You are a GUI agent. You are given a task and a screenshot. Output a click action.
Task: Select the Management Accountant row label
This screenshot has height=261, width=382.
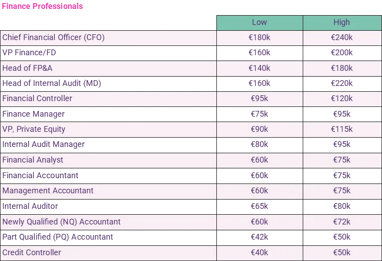coord(48,191)
